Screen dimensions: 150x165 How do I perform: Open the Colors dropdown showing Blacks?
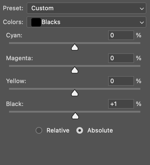point(86,22)
